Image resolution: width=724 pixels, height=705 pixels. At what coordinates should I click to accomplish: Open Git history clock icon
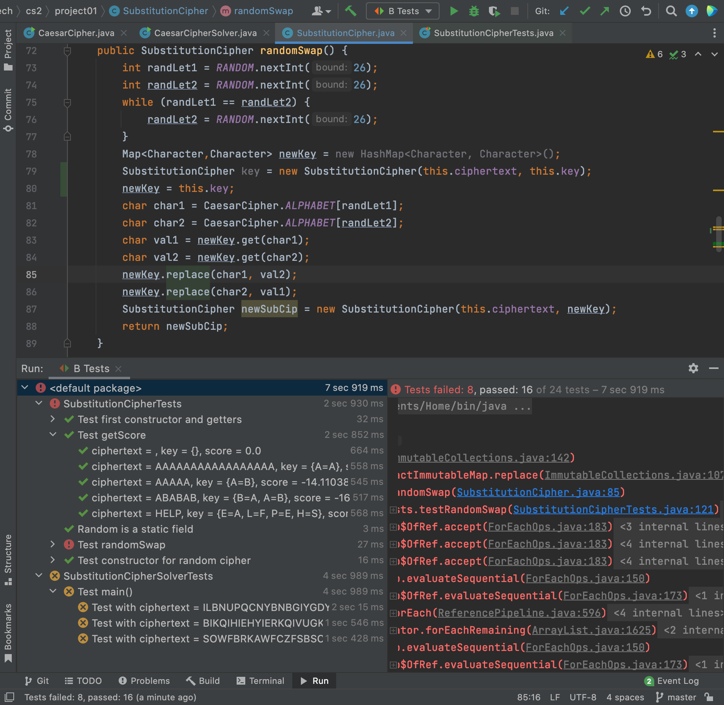pyautogui.click(x=625, y=11)
